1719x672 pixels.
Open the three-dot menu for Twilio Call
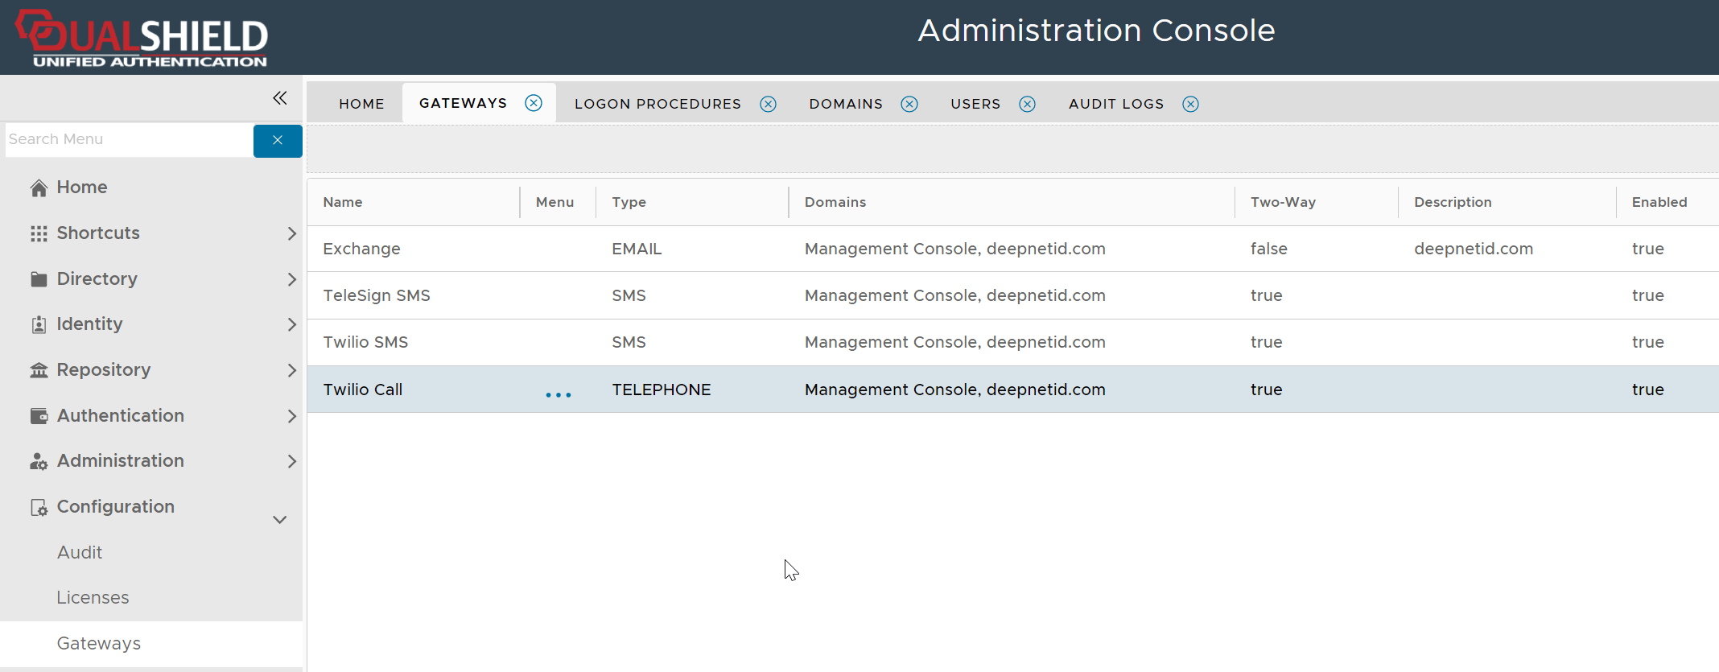click(x=558, y=394)
